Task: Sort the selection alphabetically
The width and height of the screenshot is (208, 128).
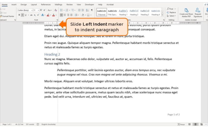Action: (87, 10)
